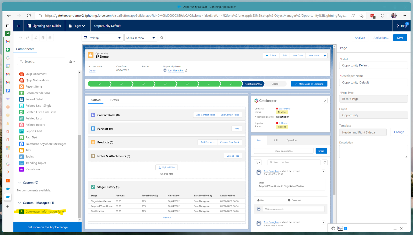
Task: Select the Quip Document component
Action: point(36,74)
